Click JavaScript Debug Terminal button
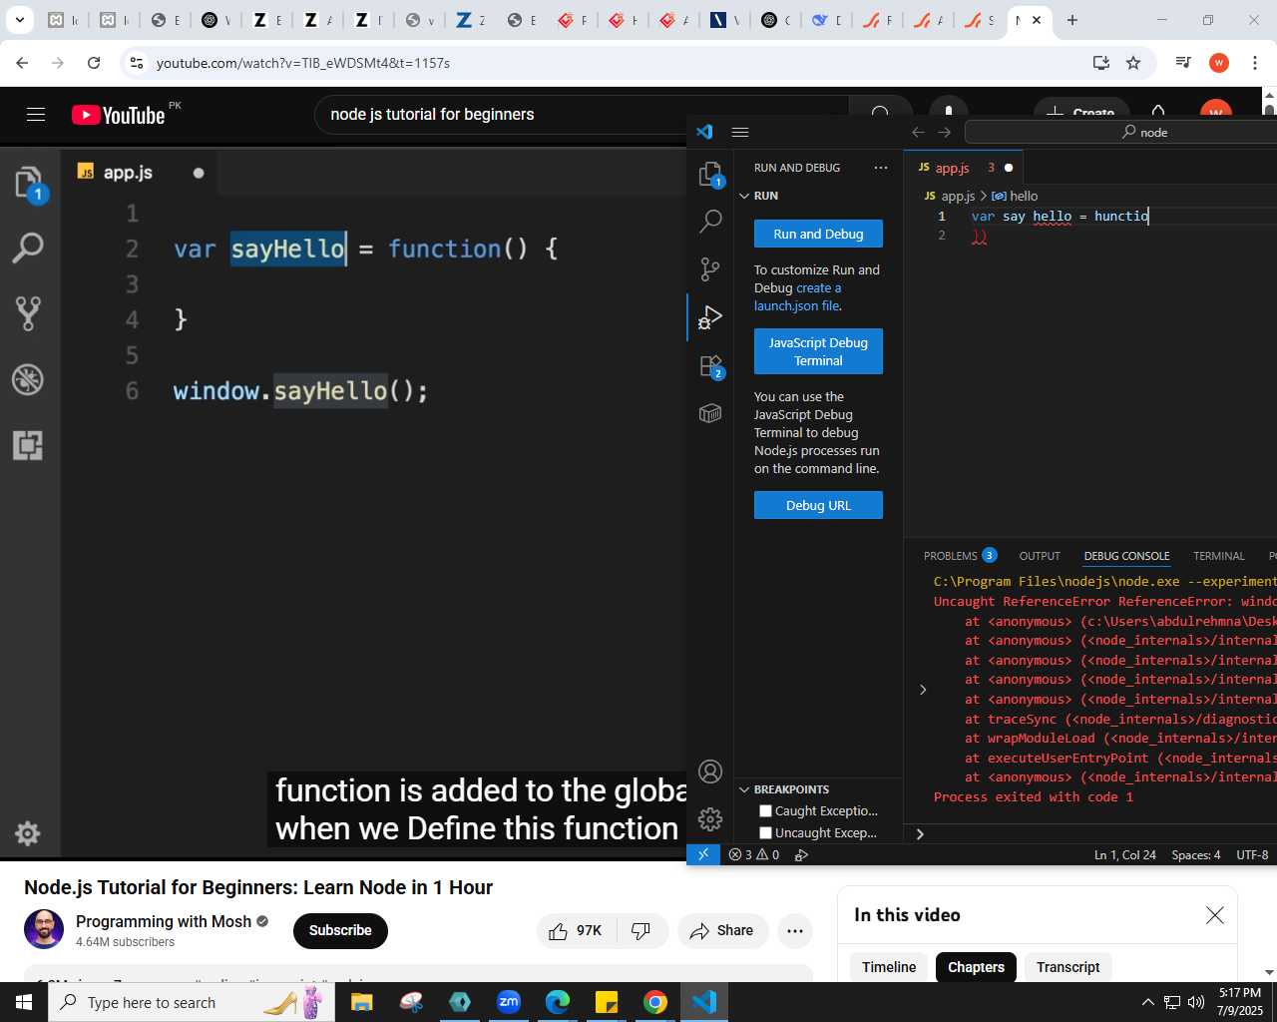1277x1022 pixels. [818, 351]
